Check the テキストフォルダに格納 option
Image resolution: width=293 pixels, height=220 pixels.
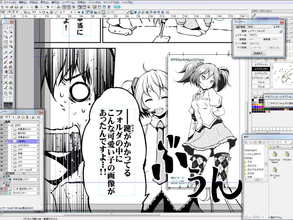pyautogui.click(x=268, y=103)
